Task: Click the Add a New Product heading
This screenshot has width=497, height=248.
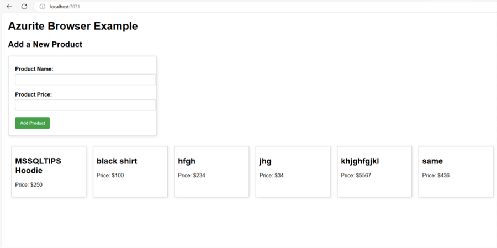Action: tap(45, 44)
